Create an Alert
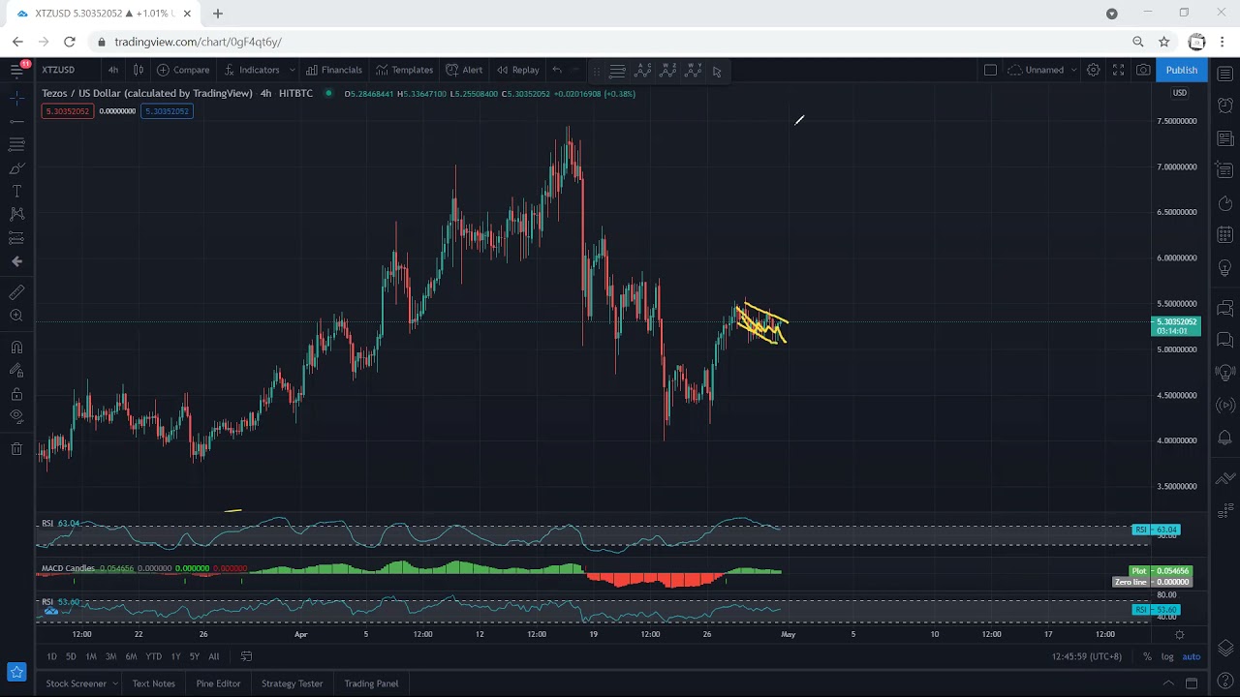 click(x=464, y=70)
